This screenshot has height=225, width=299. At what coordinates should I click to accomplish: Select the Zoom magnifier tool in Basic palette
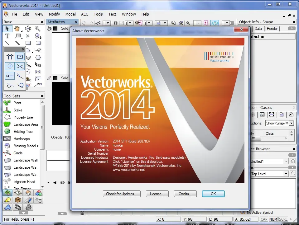[37, 29]
